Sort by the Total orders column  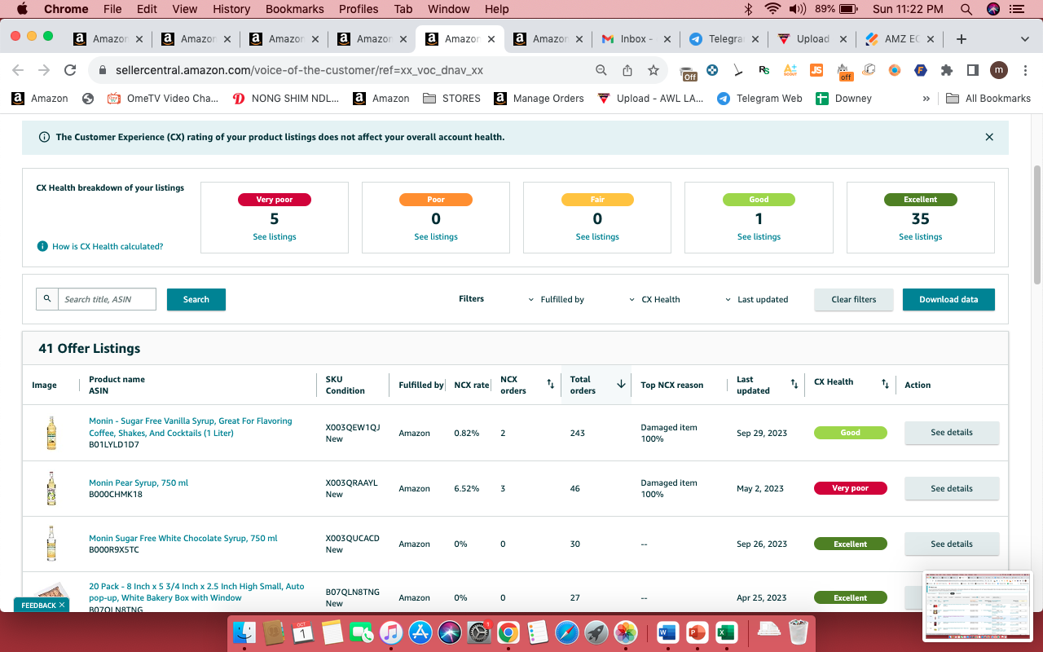point(621,384)
